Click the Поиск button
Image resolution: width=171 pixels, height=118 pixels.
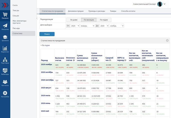pyautogui.click(x=47, y=34)
